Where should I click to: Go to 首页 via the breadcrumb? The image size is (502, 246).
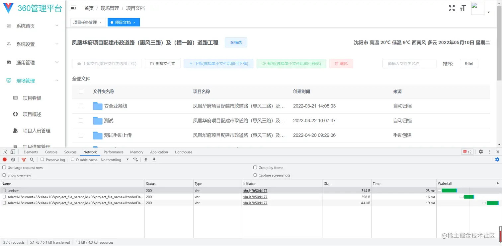click(x=89, y=8)
